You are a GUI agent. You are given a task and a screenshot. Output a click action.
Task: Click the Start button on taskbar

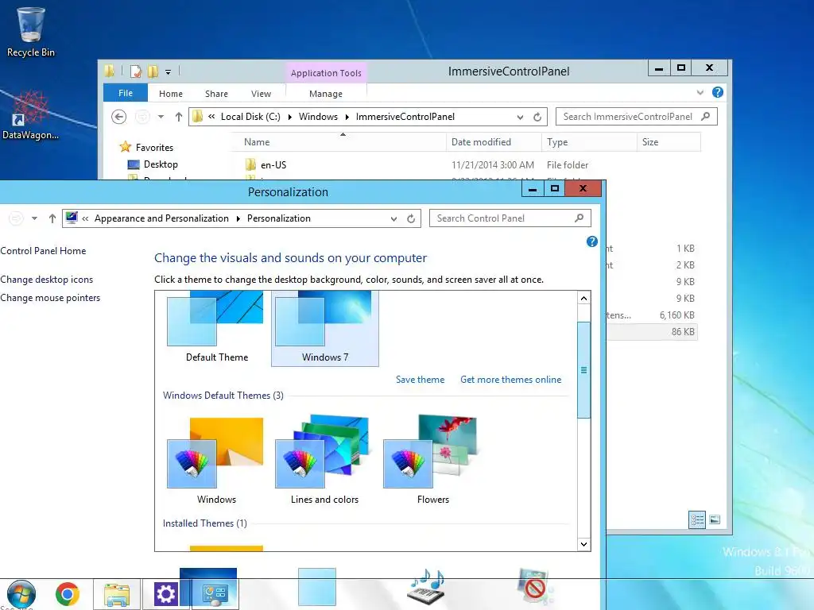[x=21, y=594]
